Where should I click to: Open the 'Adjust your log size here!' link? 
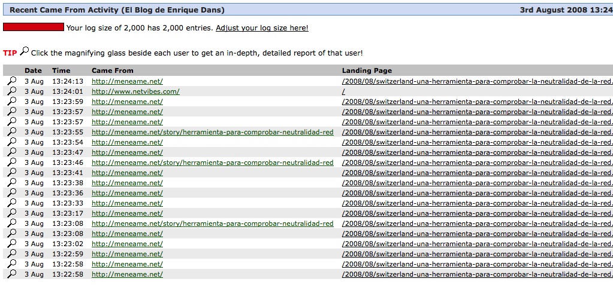coord(262,28)
